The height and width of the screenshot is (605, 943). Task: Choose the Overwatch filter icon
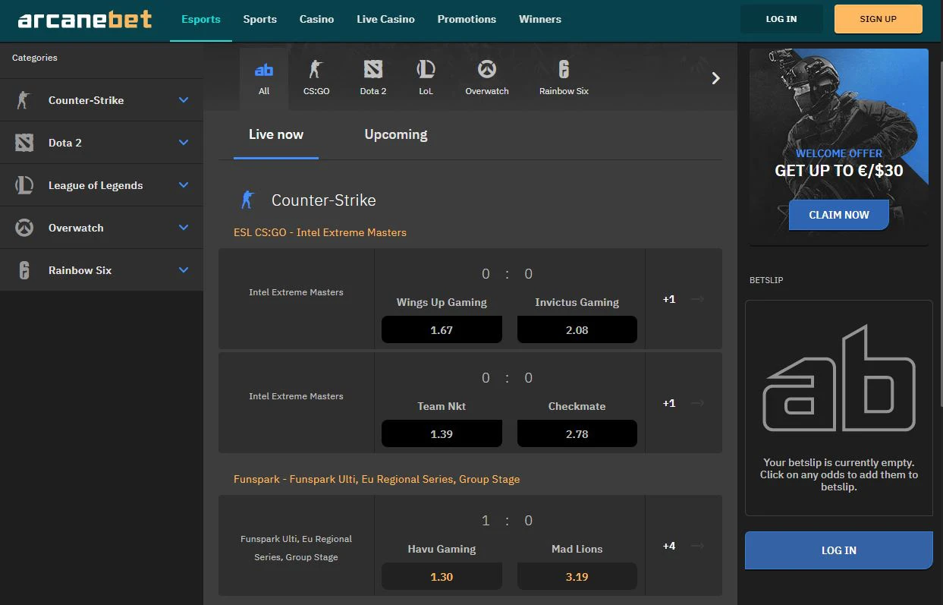487,70
